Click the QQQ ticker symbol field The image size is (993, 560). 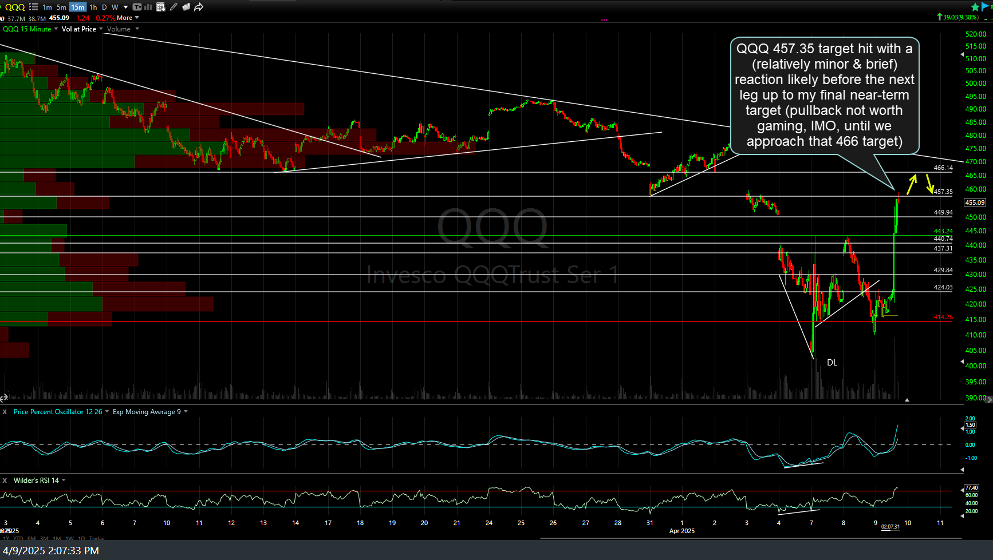point(15,7)
